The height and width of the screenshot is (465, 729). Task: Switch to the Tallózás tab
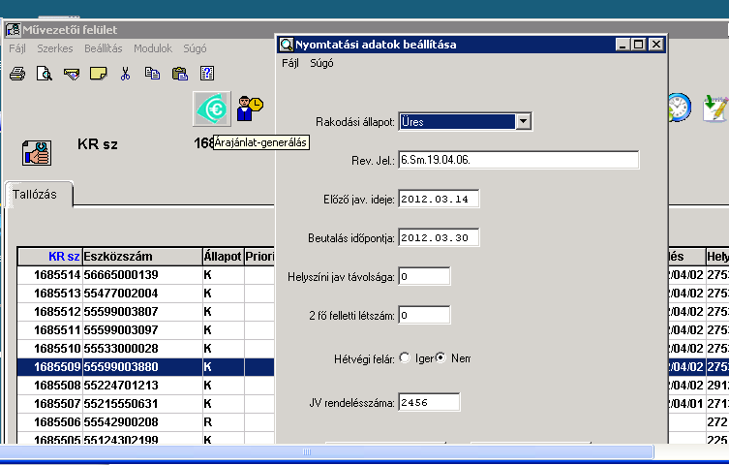pyautogui.click(x=39, y=195)
